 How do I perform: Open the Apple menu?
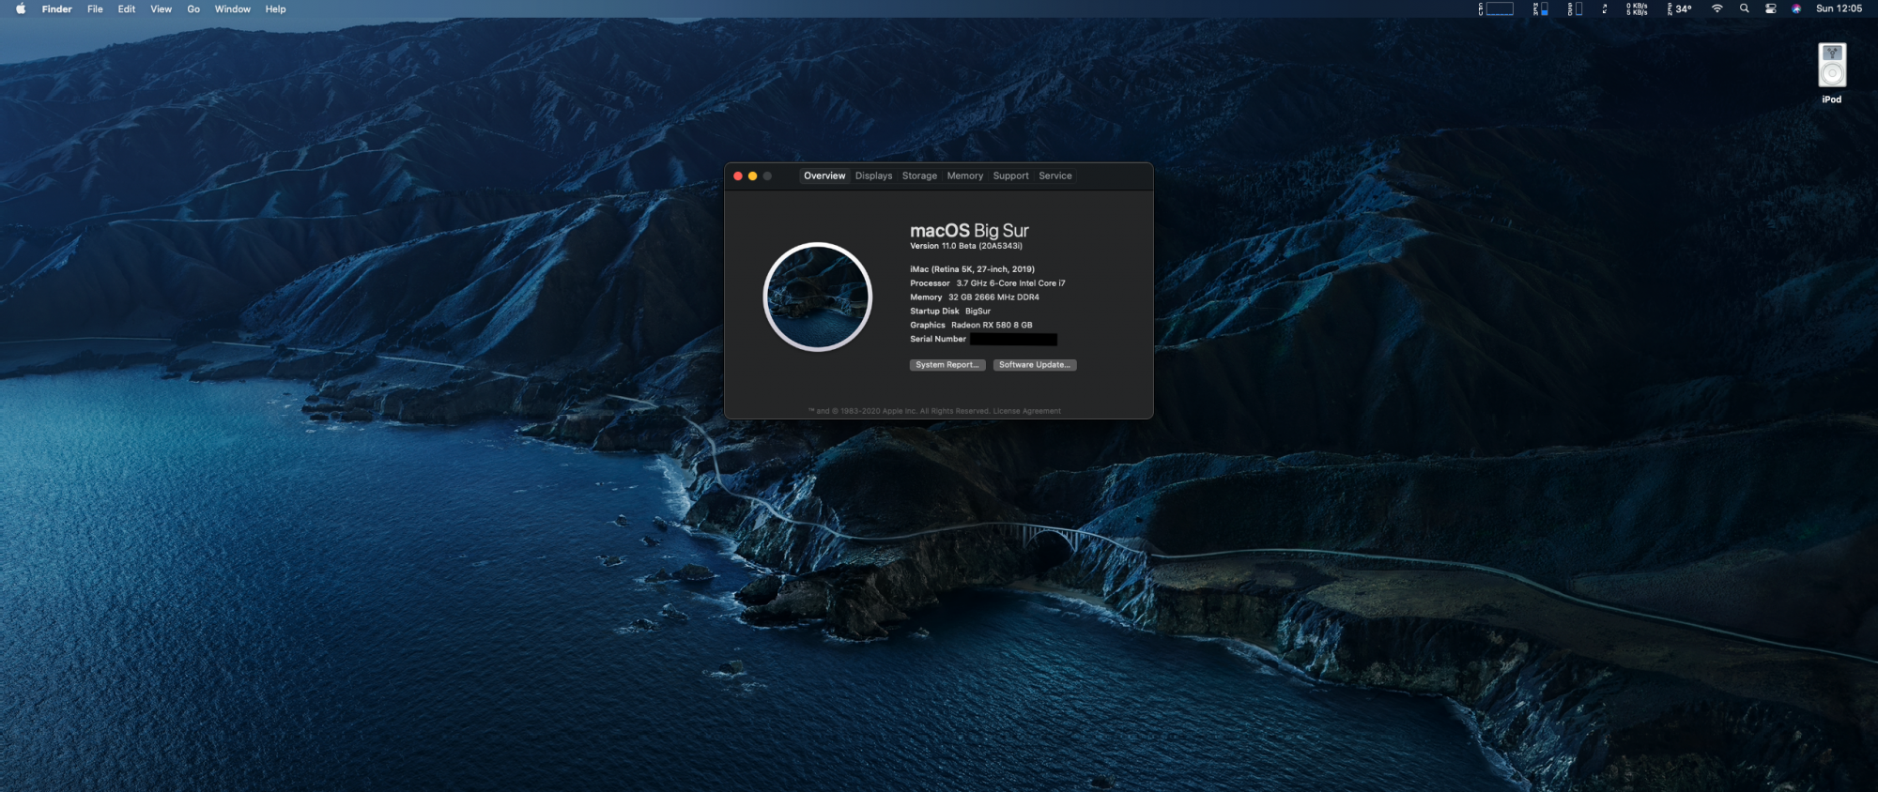point(21,8)
